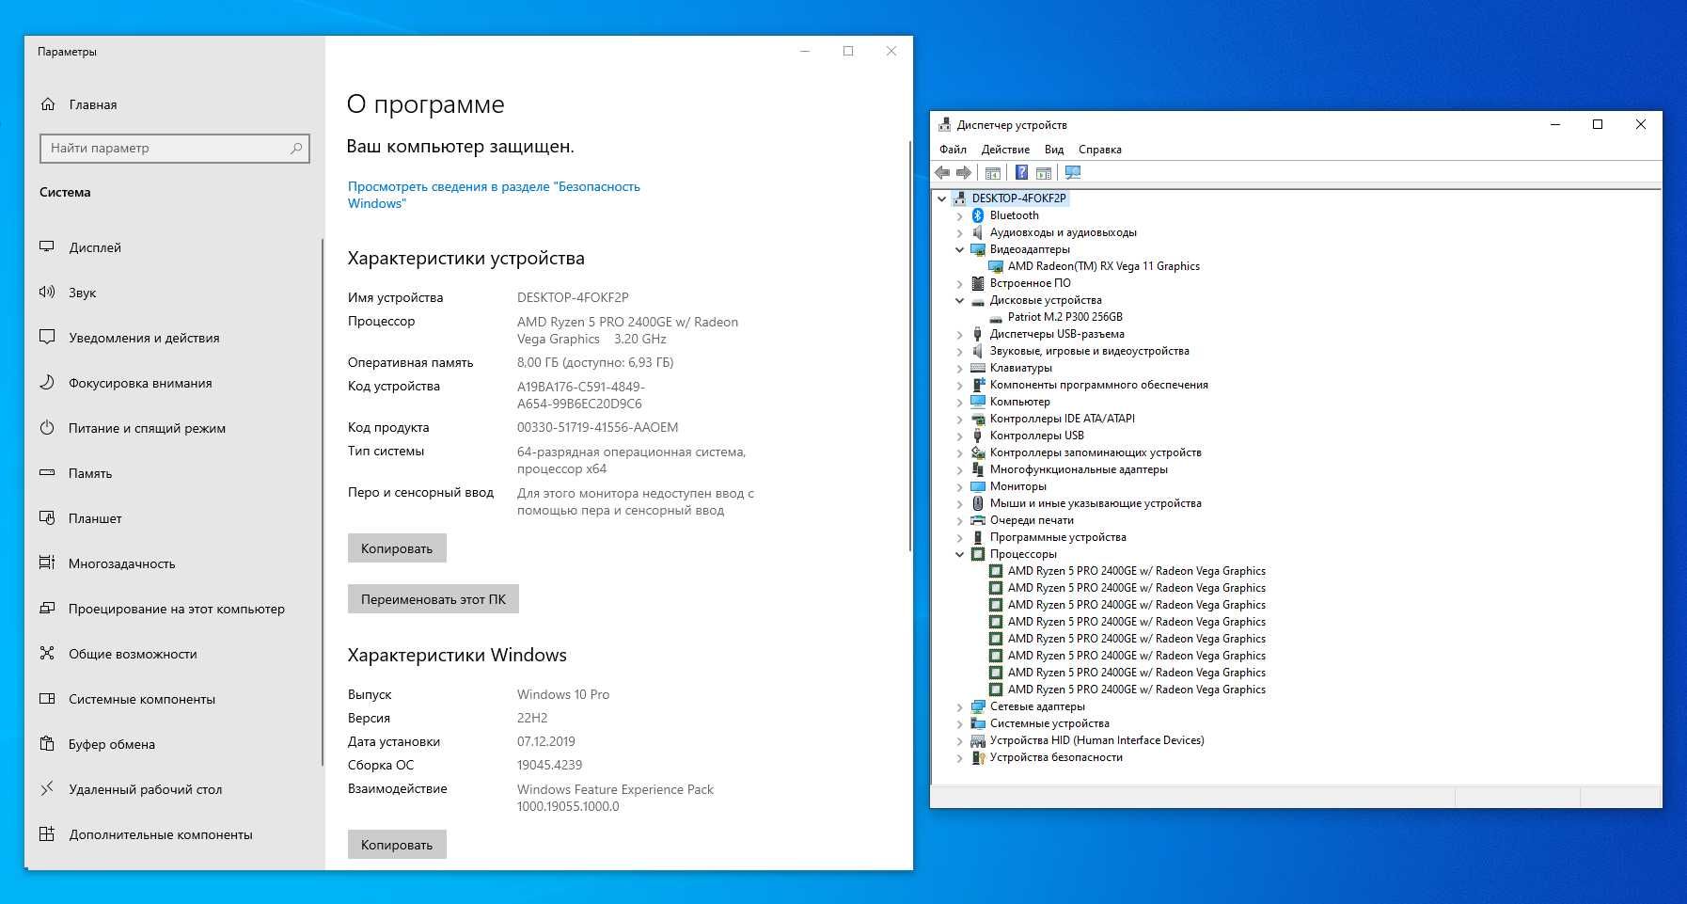Open the Действие menu
The image size is (1687, 904).
tap(1005, 150)
